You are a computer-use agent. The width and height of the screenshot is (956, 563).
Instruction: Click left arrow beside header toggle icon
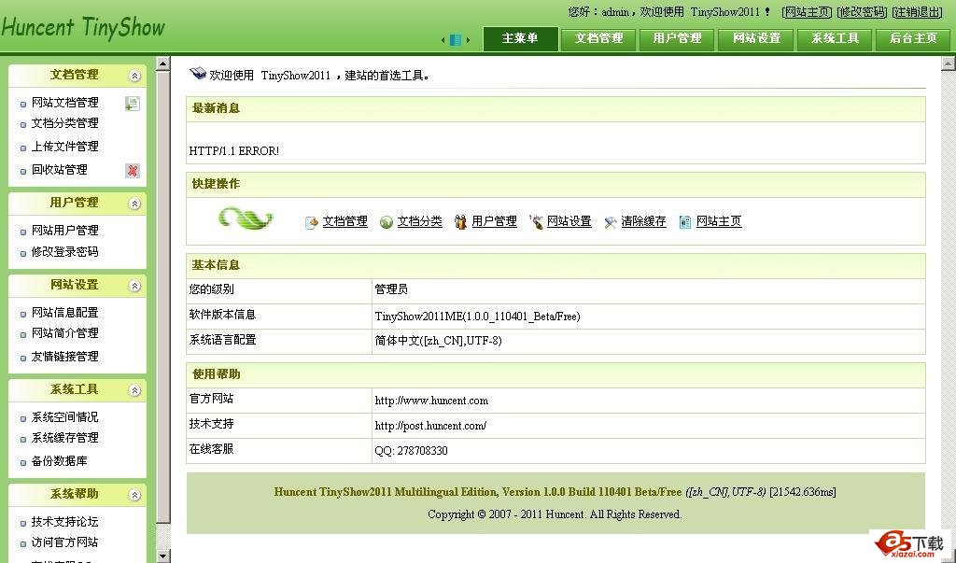(x=443, y=40)
